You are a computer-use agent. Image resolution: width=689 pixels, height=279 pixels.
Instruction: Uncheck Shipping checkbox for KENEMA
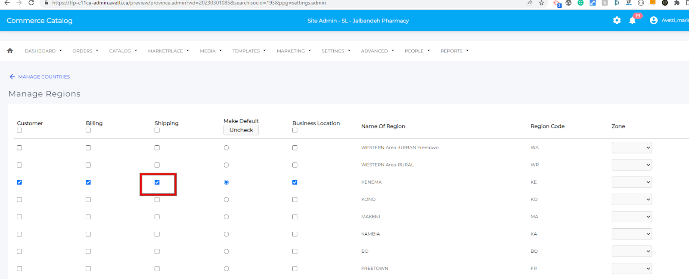pos(157,182)
